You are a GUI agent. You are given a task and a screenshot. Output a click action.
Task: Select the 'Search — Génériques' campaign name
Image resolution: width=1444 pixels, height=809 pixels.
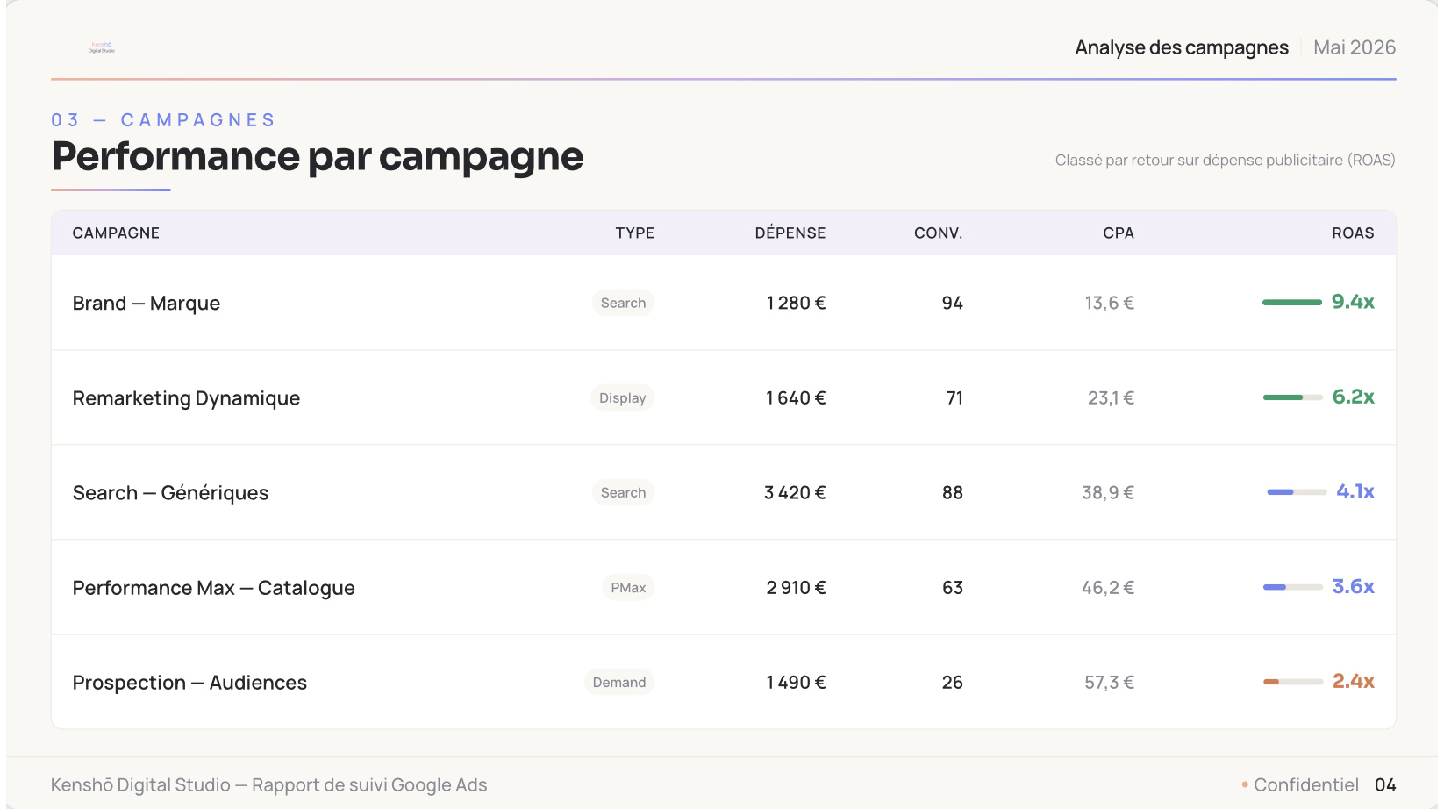[x=170, y=493]
